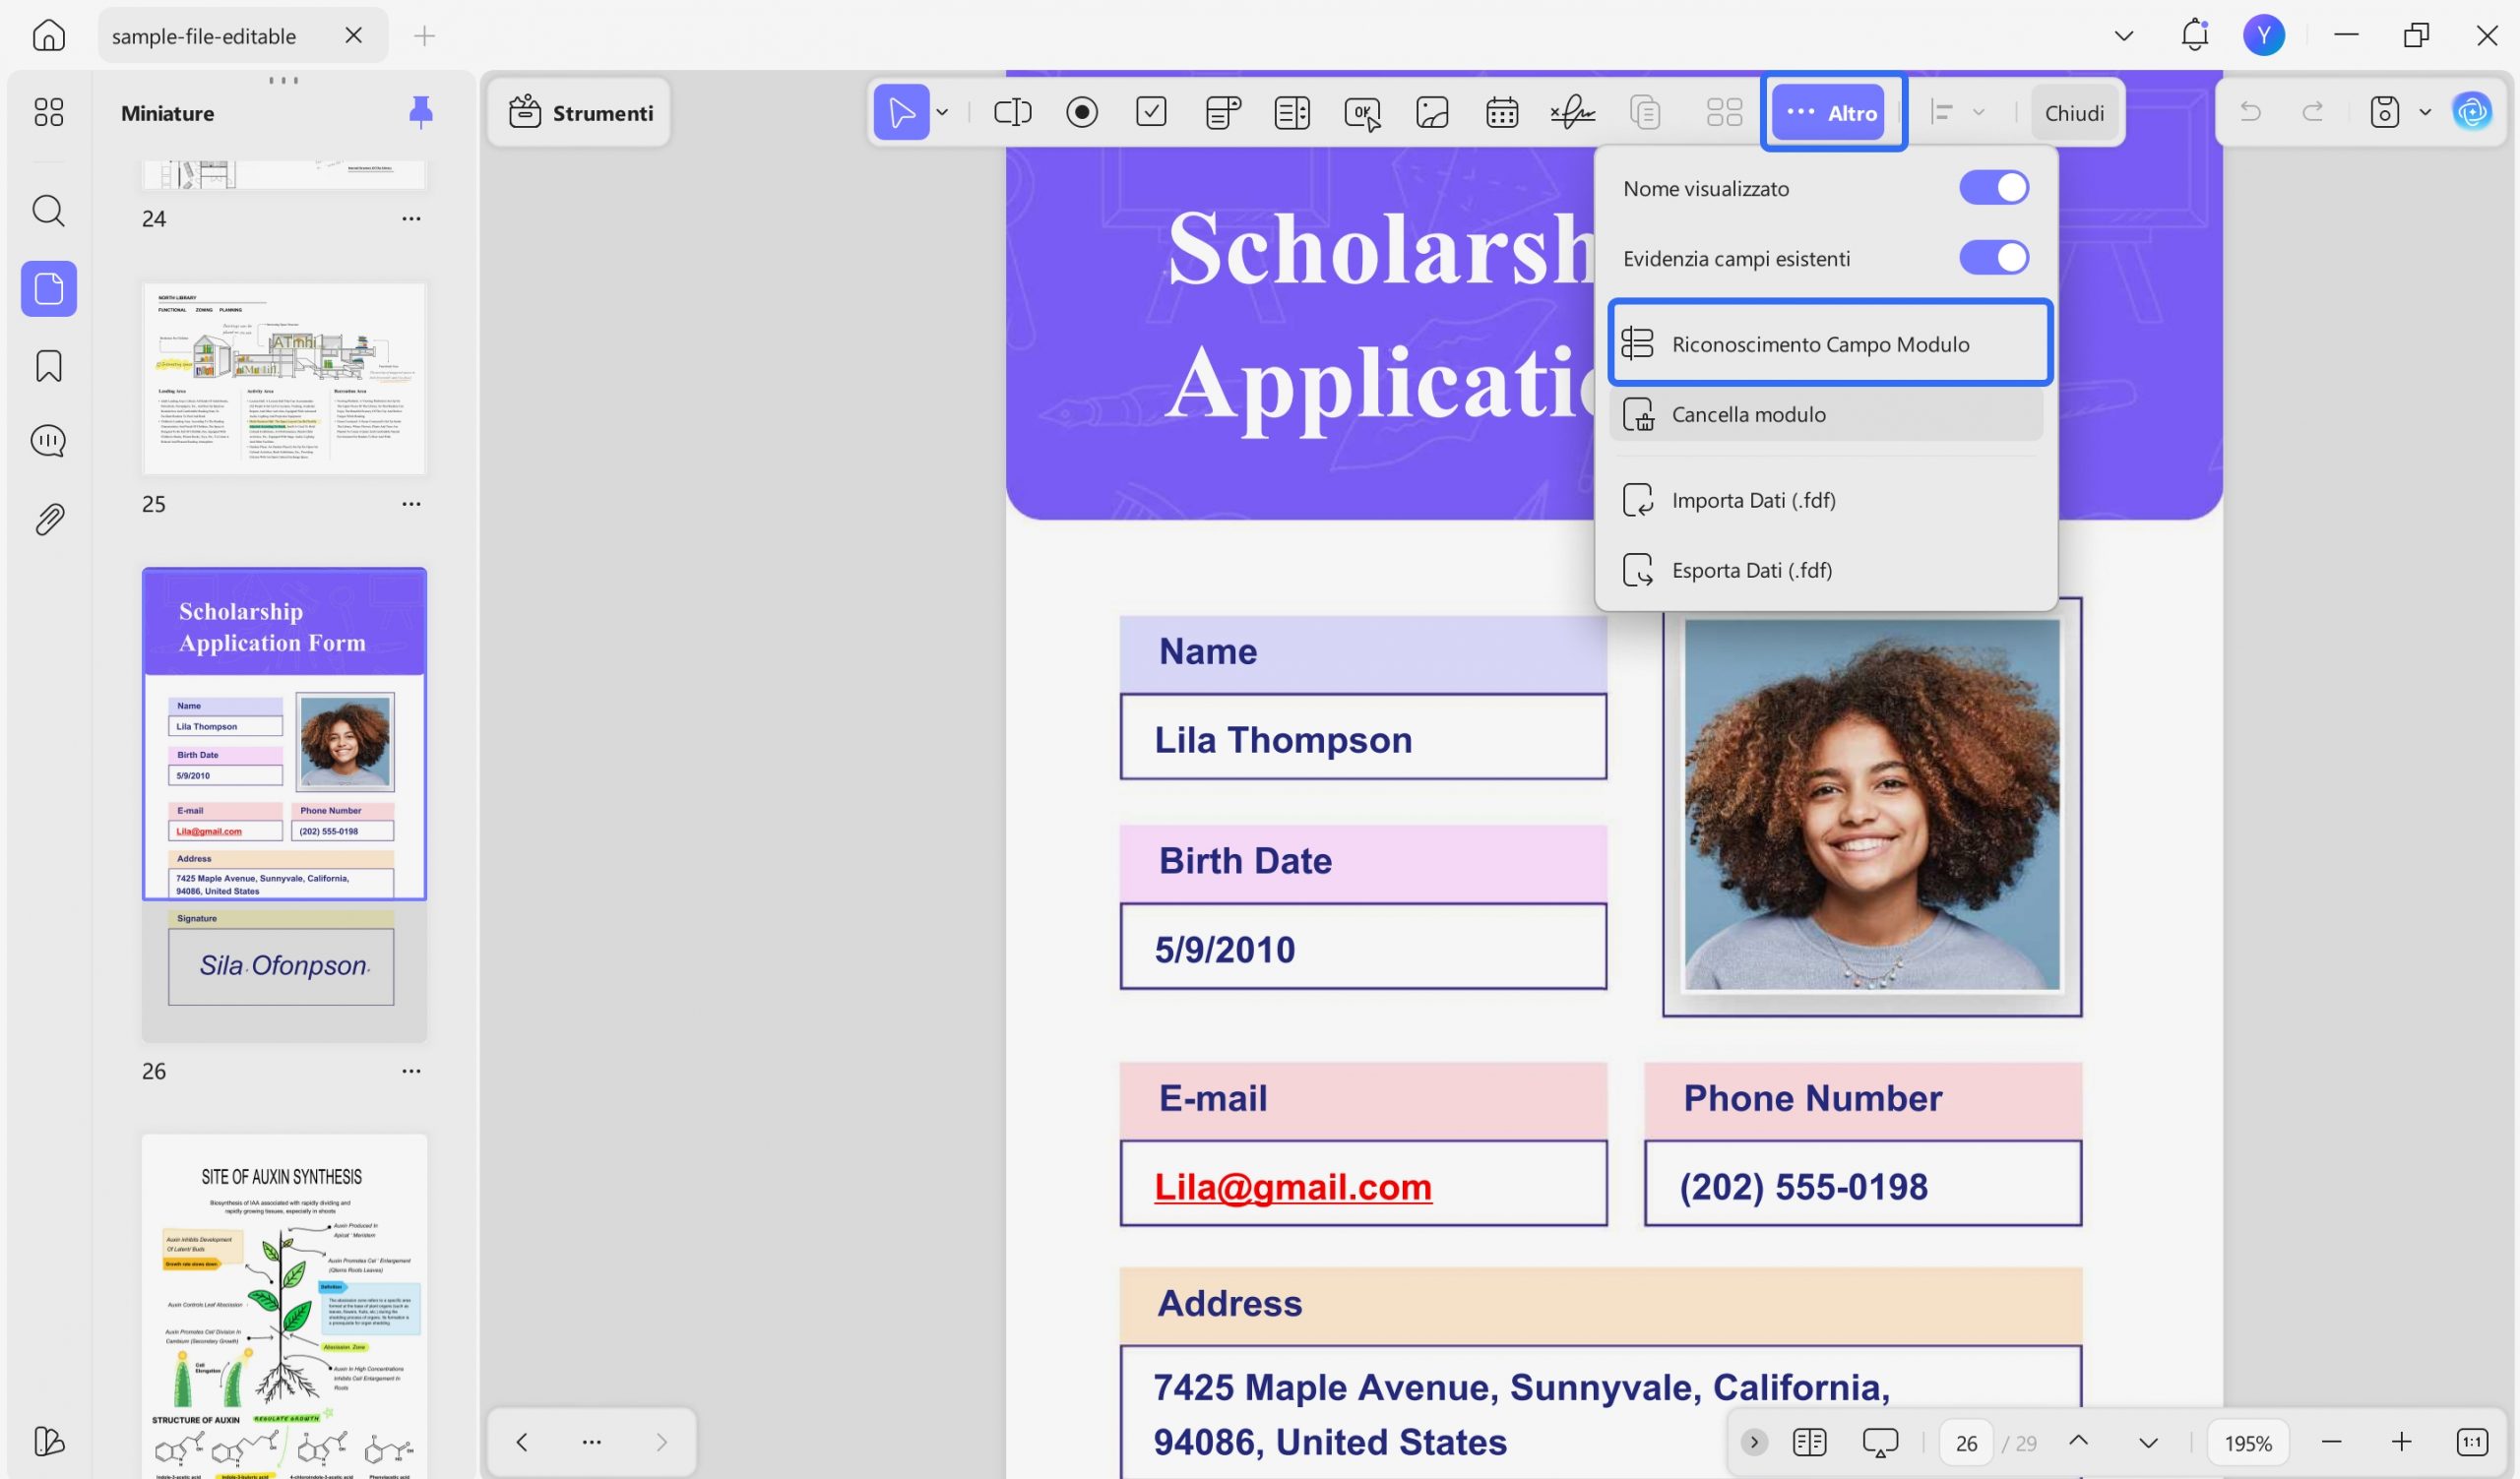This screenshot has height=1479, width=2520.
Task: Add a text field tool
Action: (1012, 112)
